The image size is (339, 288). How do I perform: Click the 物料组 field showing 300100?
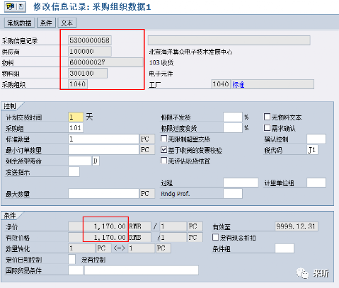88,73
